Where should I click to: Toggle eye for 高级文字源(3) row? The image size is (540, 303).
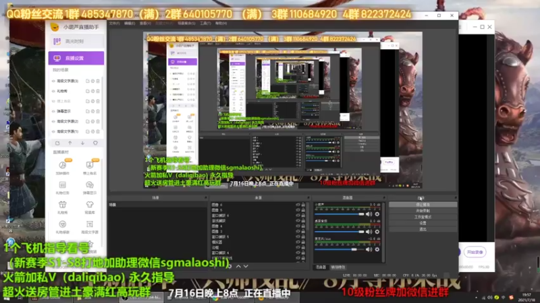point(53,81)
